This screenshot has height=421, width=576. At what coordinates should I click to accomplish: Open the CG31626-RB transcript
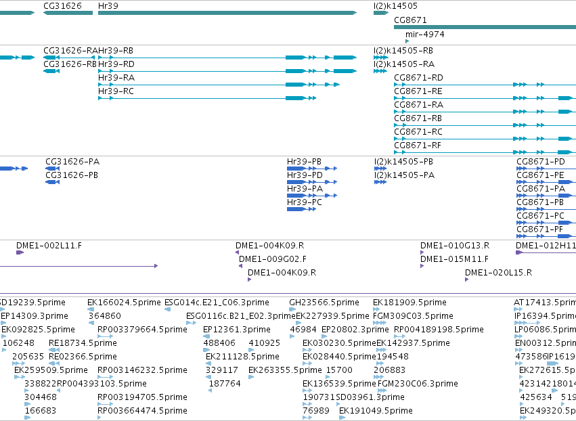point(51,71)
